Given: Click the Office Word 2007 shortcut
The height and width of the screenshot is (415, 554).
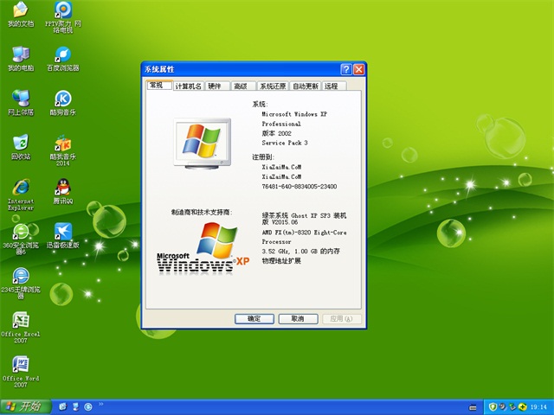Looking at the screenshot, I should click(20, 364).
